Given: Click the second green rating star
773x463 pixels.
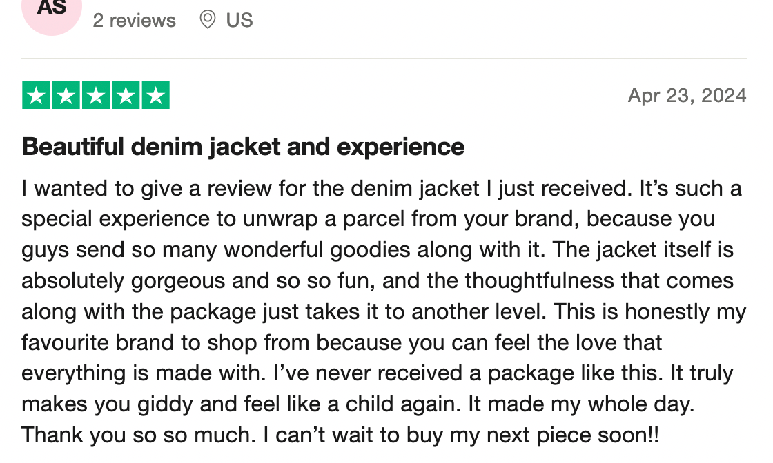Looking at the screenshot, I should (x=66, y=96).
